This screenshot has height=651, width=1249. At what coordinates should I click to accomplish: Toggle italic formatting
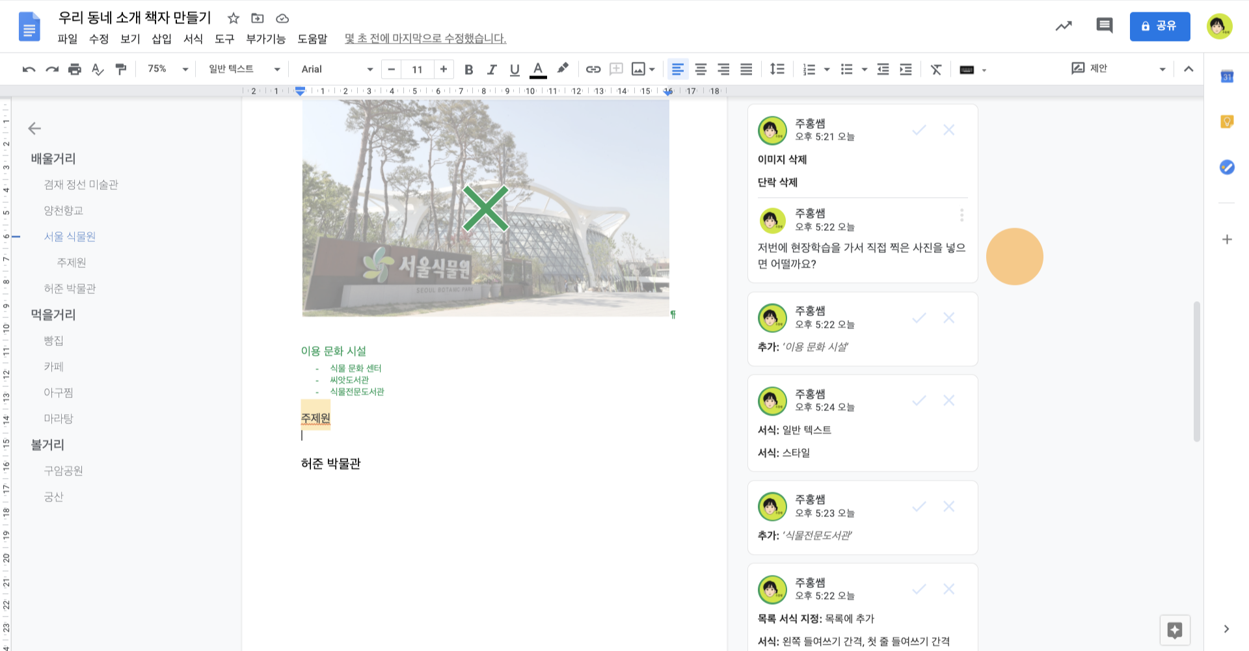click(492, 69)
